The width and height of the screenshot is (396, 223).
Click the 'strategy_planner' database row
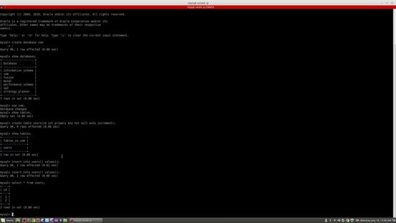coord(17,92)
